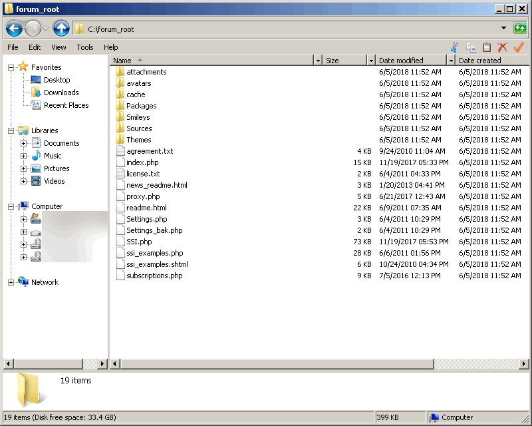532x426 pixels.
Task: Sort by Date modified column
Action: tap(412, 61)
